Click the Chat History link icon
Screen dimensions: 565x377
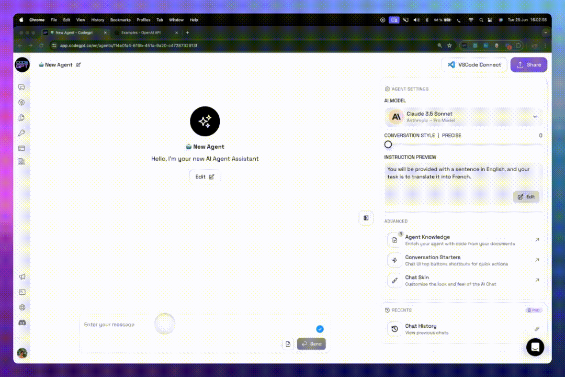click(537, 329)
